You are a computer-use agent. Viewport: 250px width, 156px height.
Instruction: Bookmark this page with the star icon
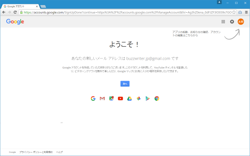tap(234, 12)
